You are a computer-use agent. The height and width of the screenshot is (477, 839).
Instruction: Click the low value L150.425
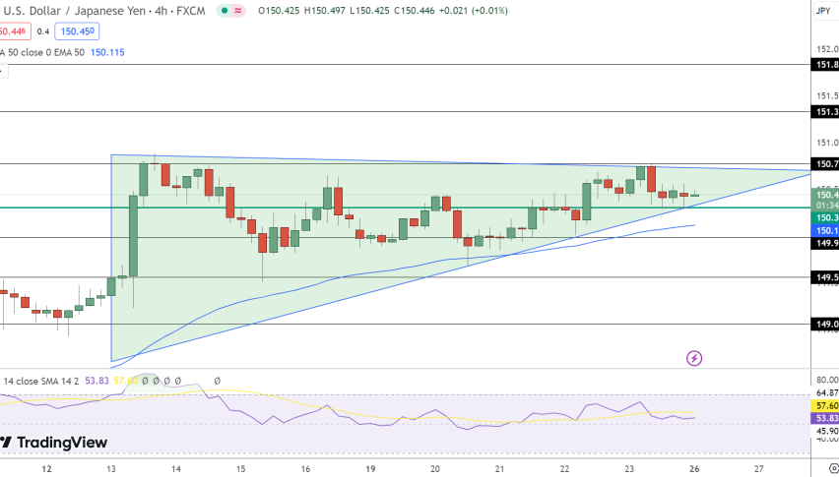[x=369, y=11]
